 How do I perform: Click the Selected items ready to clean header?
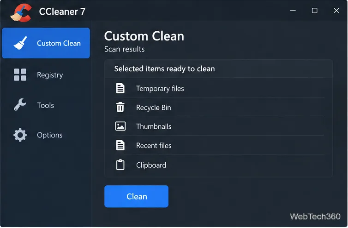[x=164, y=69]
